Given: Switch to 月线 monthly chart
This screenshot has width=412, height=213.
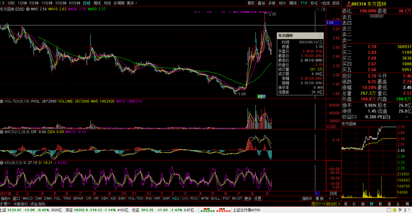Looking at the screenshot, I should tap(107, 3).
